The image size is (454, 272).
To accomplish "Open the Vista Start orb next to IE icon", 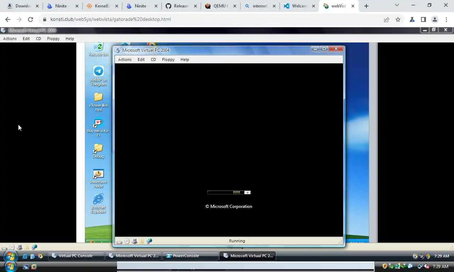I will (x=10, y=256).
